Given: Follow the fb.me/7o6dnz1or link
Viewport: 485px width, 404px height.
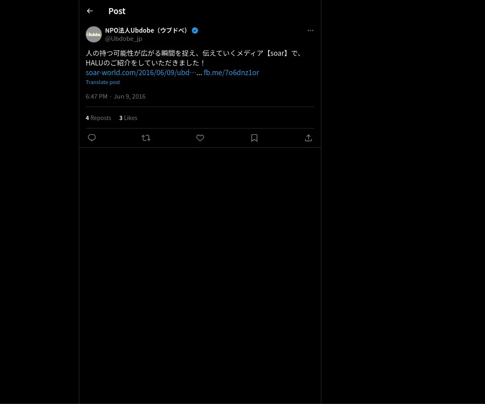Looking at the screenshot, I should (x=231, y=73).
